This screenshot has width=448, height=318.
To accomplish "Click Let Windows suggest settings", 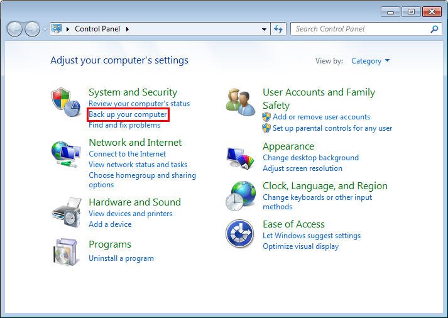I will (312, 236).
